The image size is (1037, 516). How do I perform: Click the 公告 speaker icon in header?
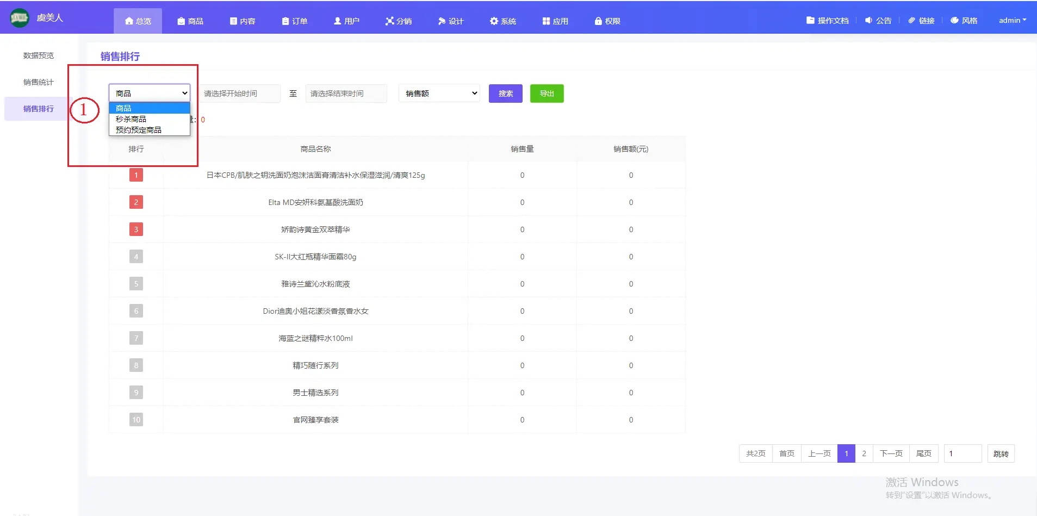click(868, 21)
